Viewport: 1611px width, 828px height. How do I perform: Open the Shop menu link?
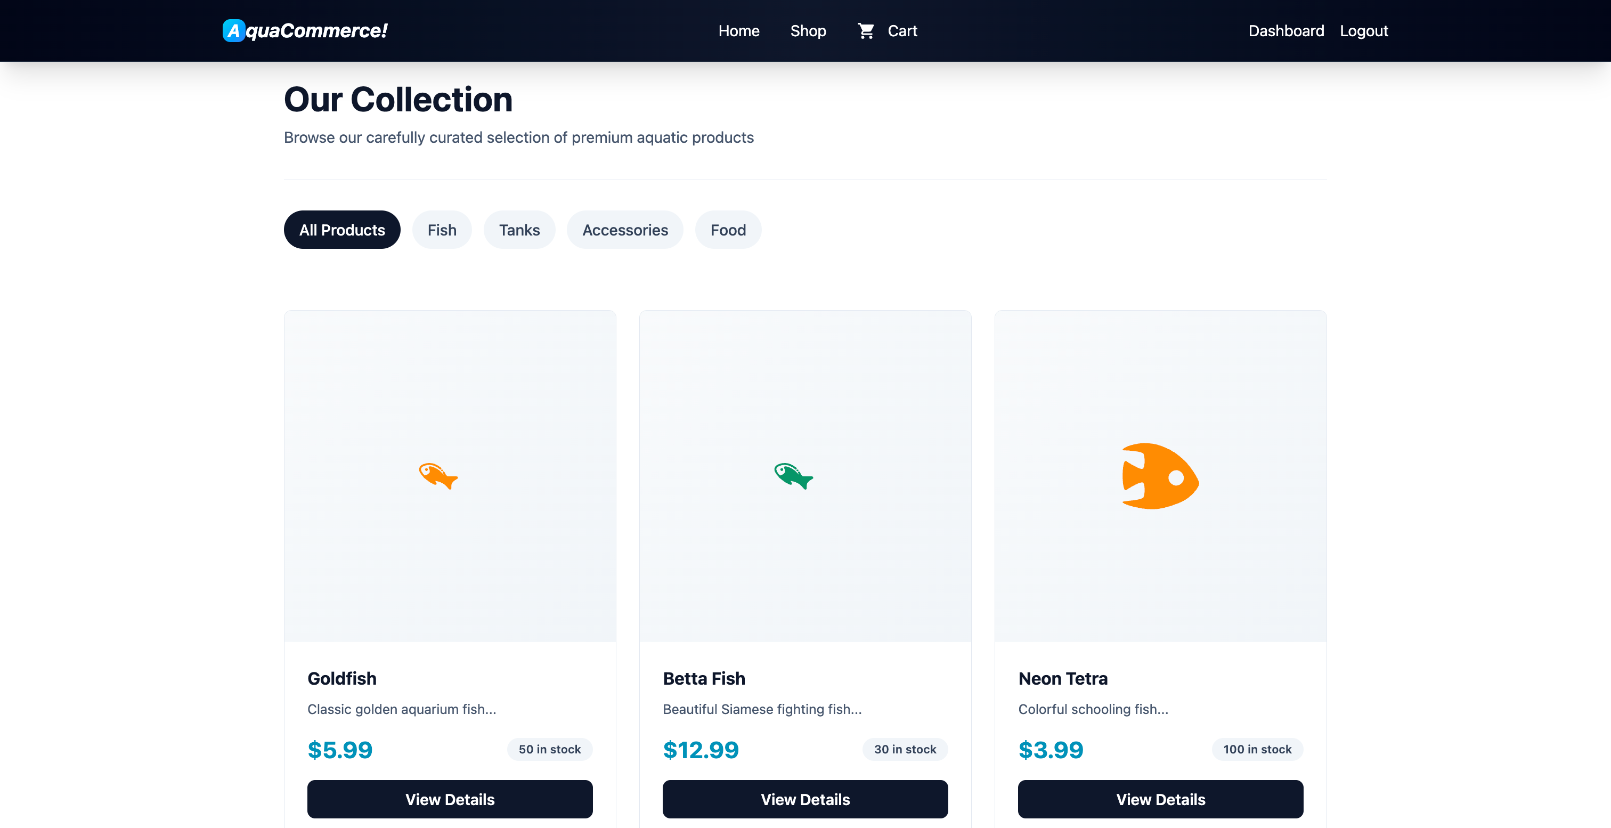808,31
